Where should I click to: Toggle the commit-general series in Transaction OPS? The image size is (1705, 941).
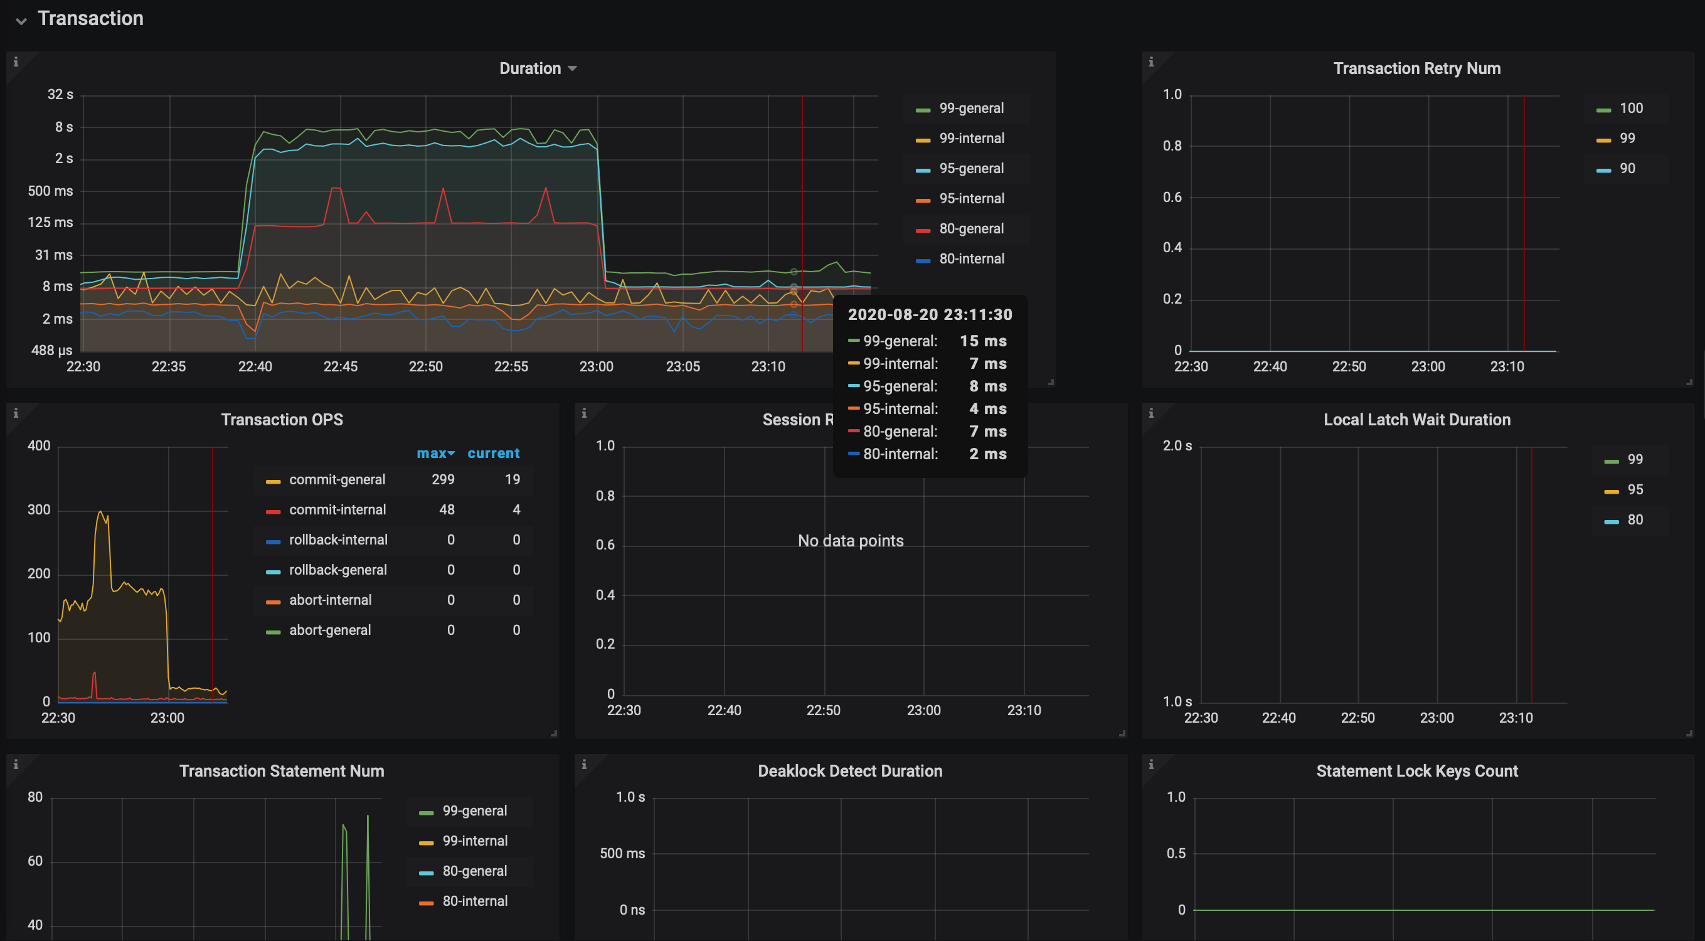click(x=336, y=479)
